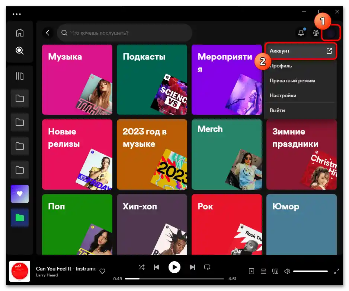Toggle repeat mode
This screenshot has height=291, width=349.
[x=207, y=267]
